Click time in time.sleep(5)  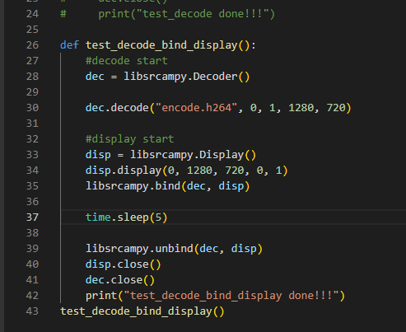98,217
